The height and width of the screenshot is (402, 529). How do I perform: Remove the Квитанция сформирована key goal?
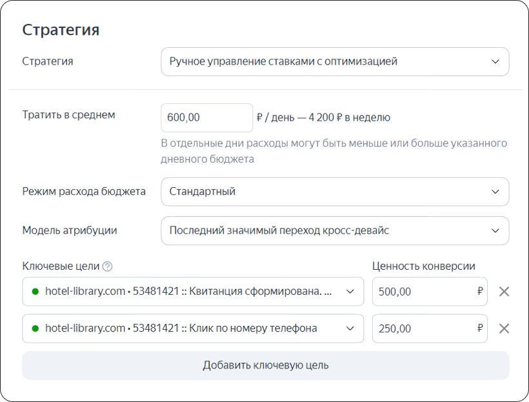pos(504,292)
